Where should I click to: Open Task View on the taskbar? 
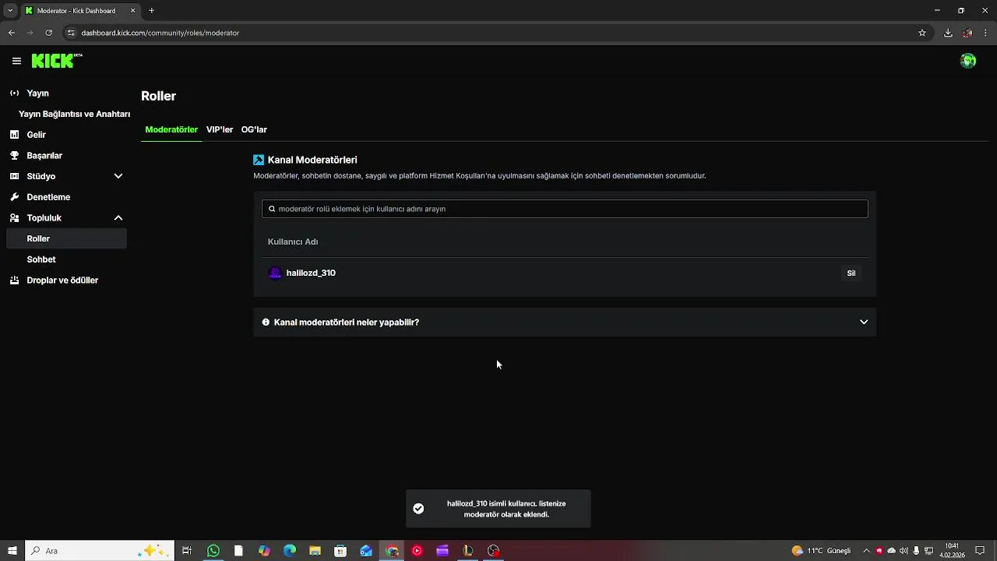point(187,551)
